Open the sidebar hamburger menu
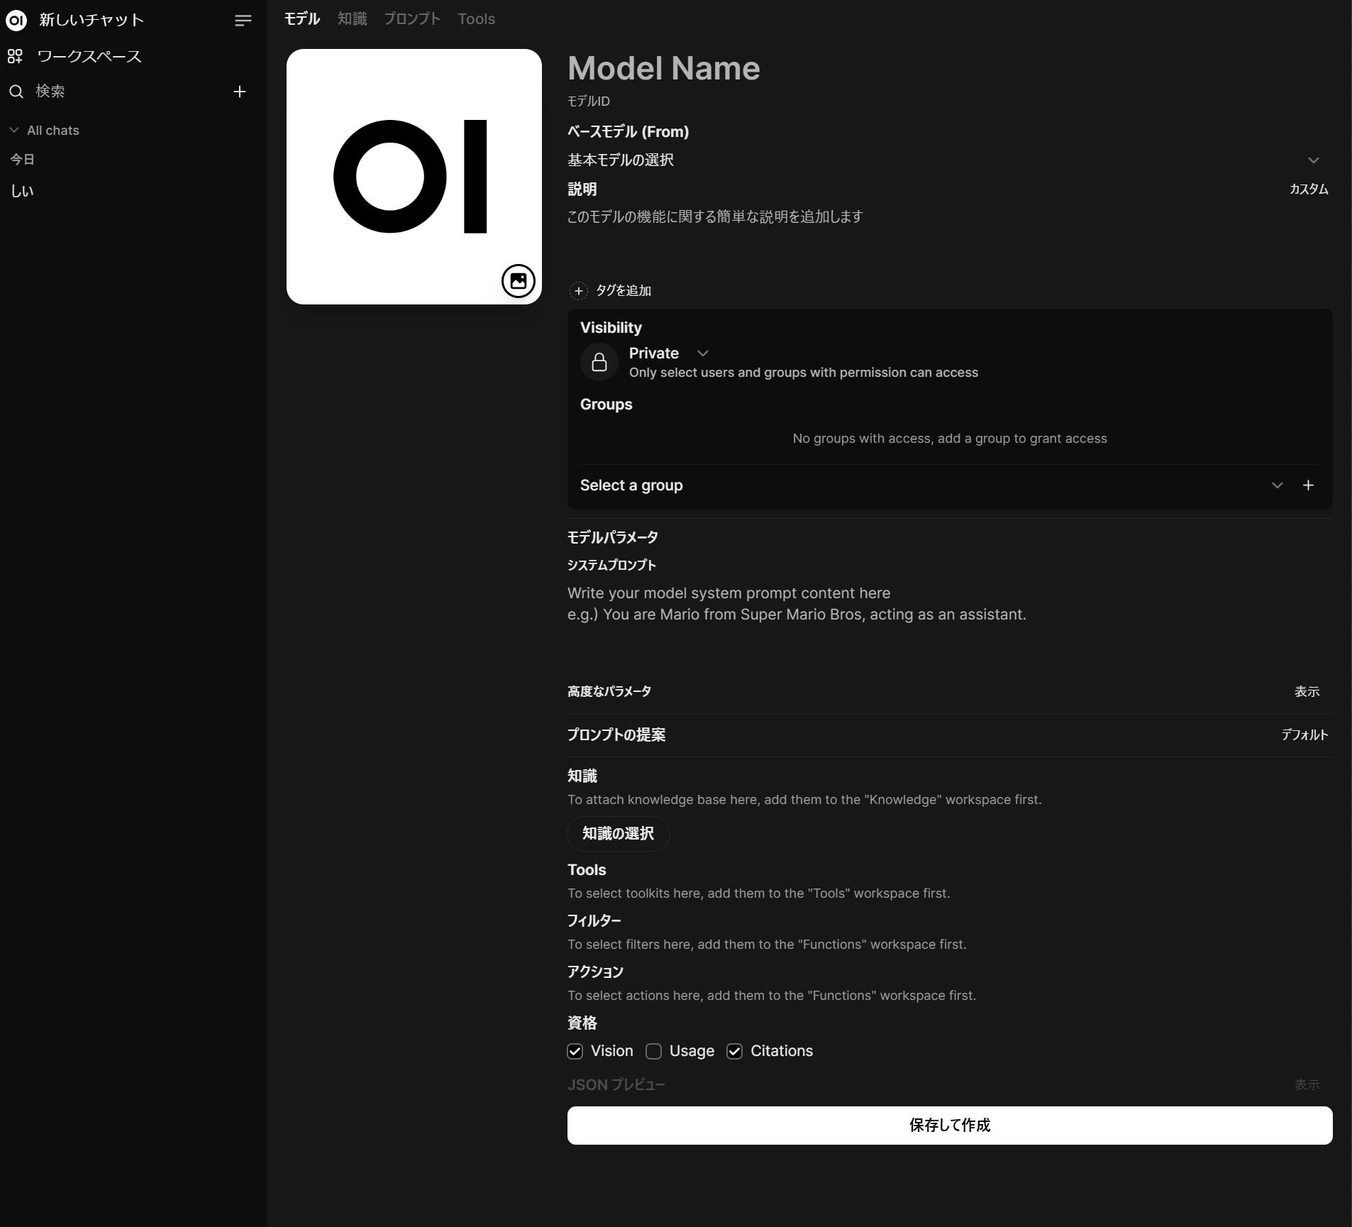This screenshot has height=1227, width=1352. [243, 20]
